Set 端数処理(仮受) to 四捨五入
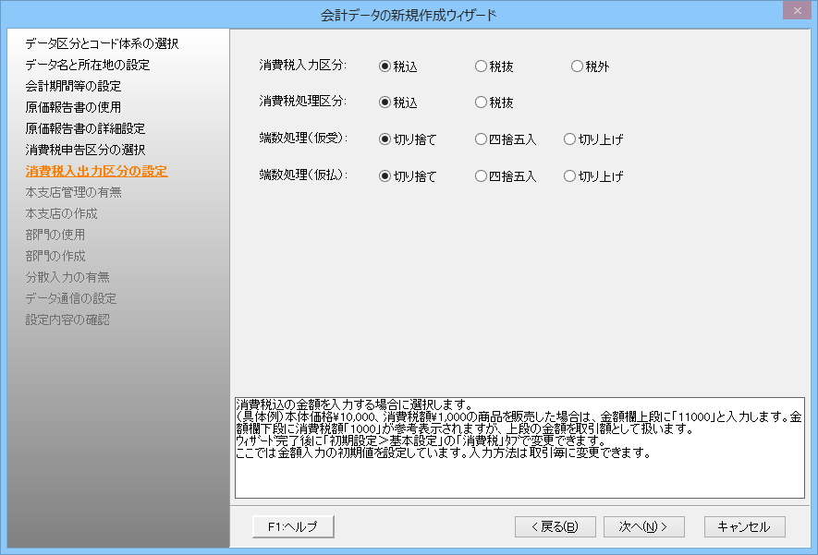The height and width of the screenshot is (555, 818). 481,139
